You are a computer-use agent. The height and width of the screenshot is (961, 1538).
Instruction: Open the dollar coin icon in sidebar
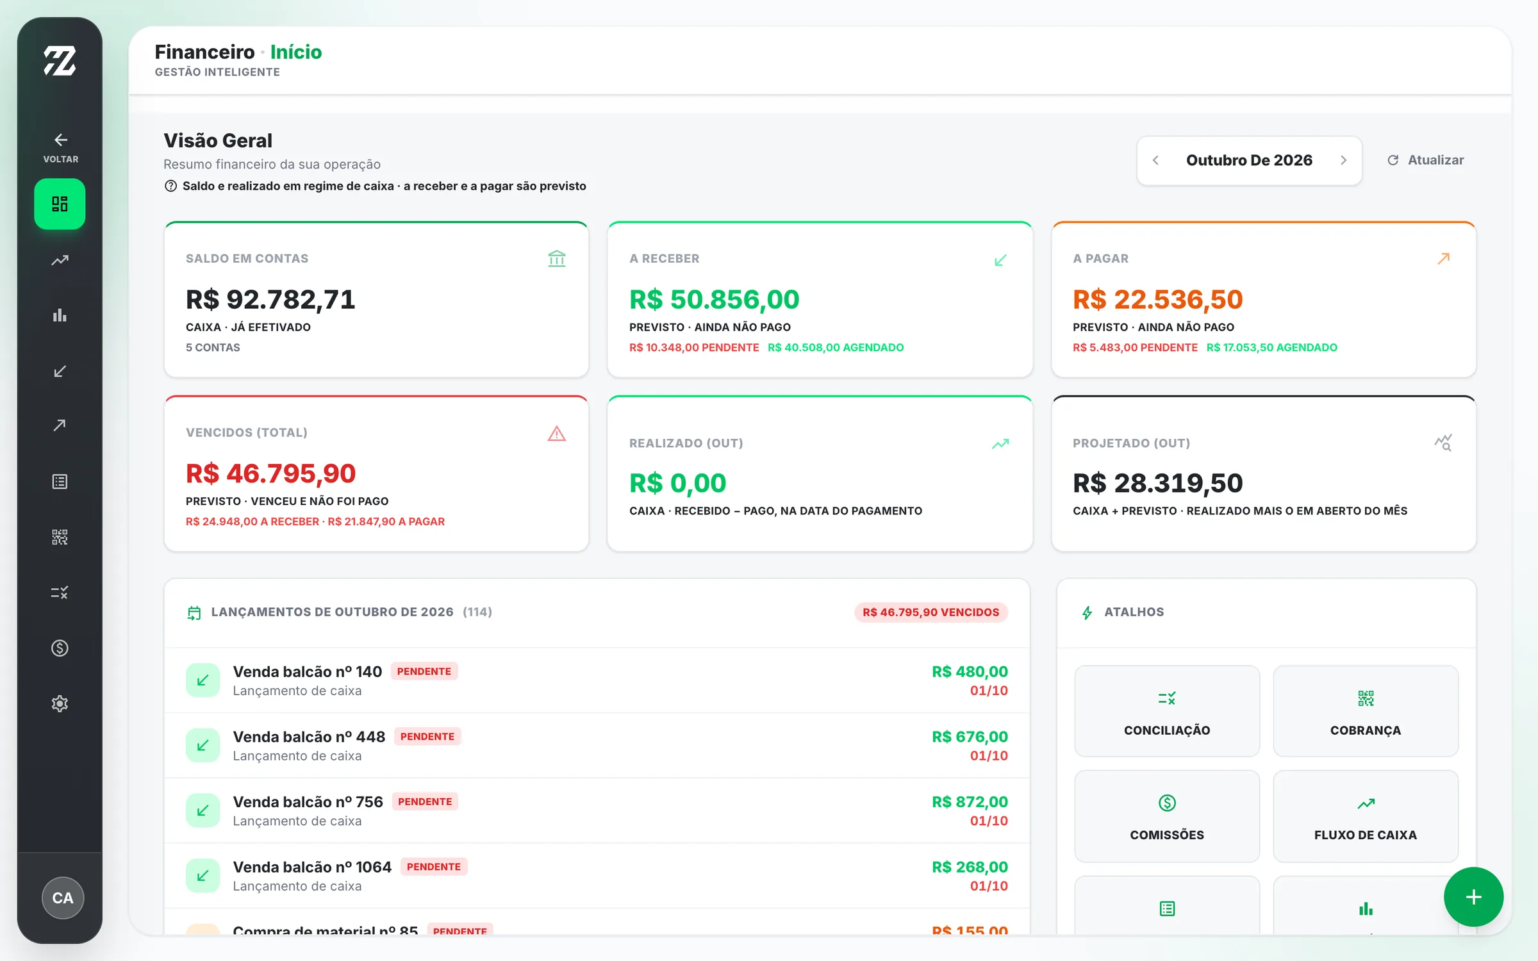point(60,648)
